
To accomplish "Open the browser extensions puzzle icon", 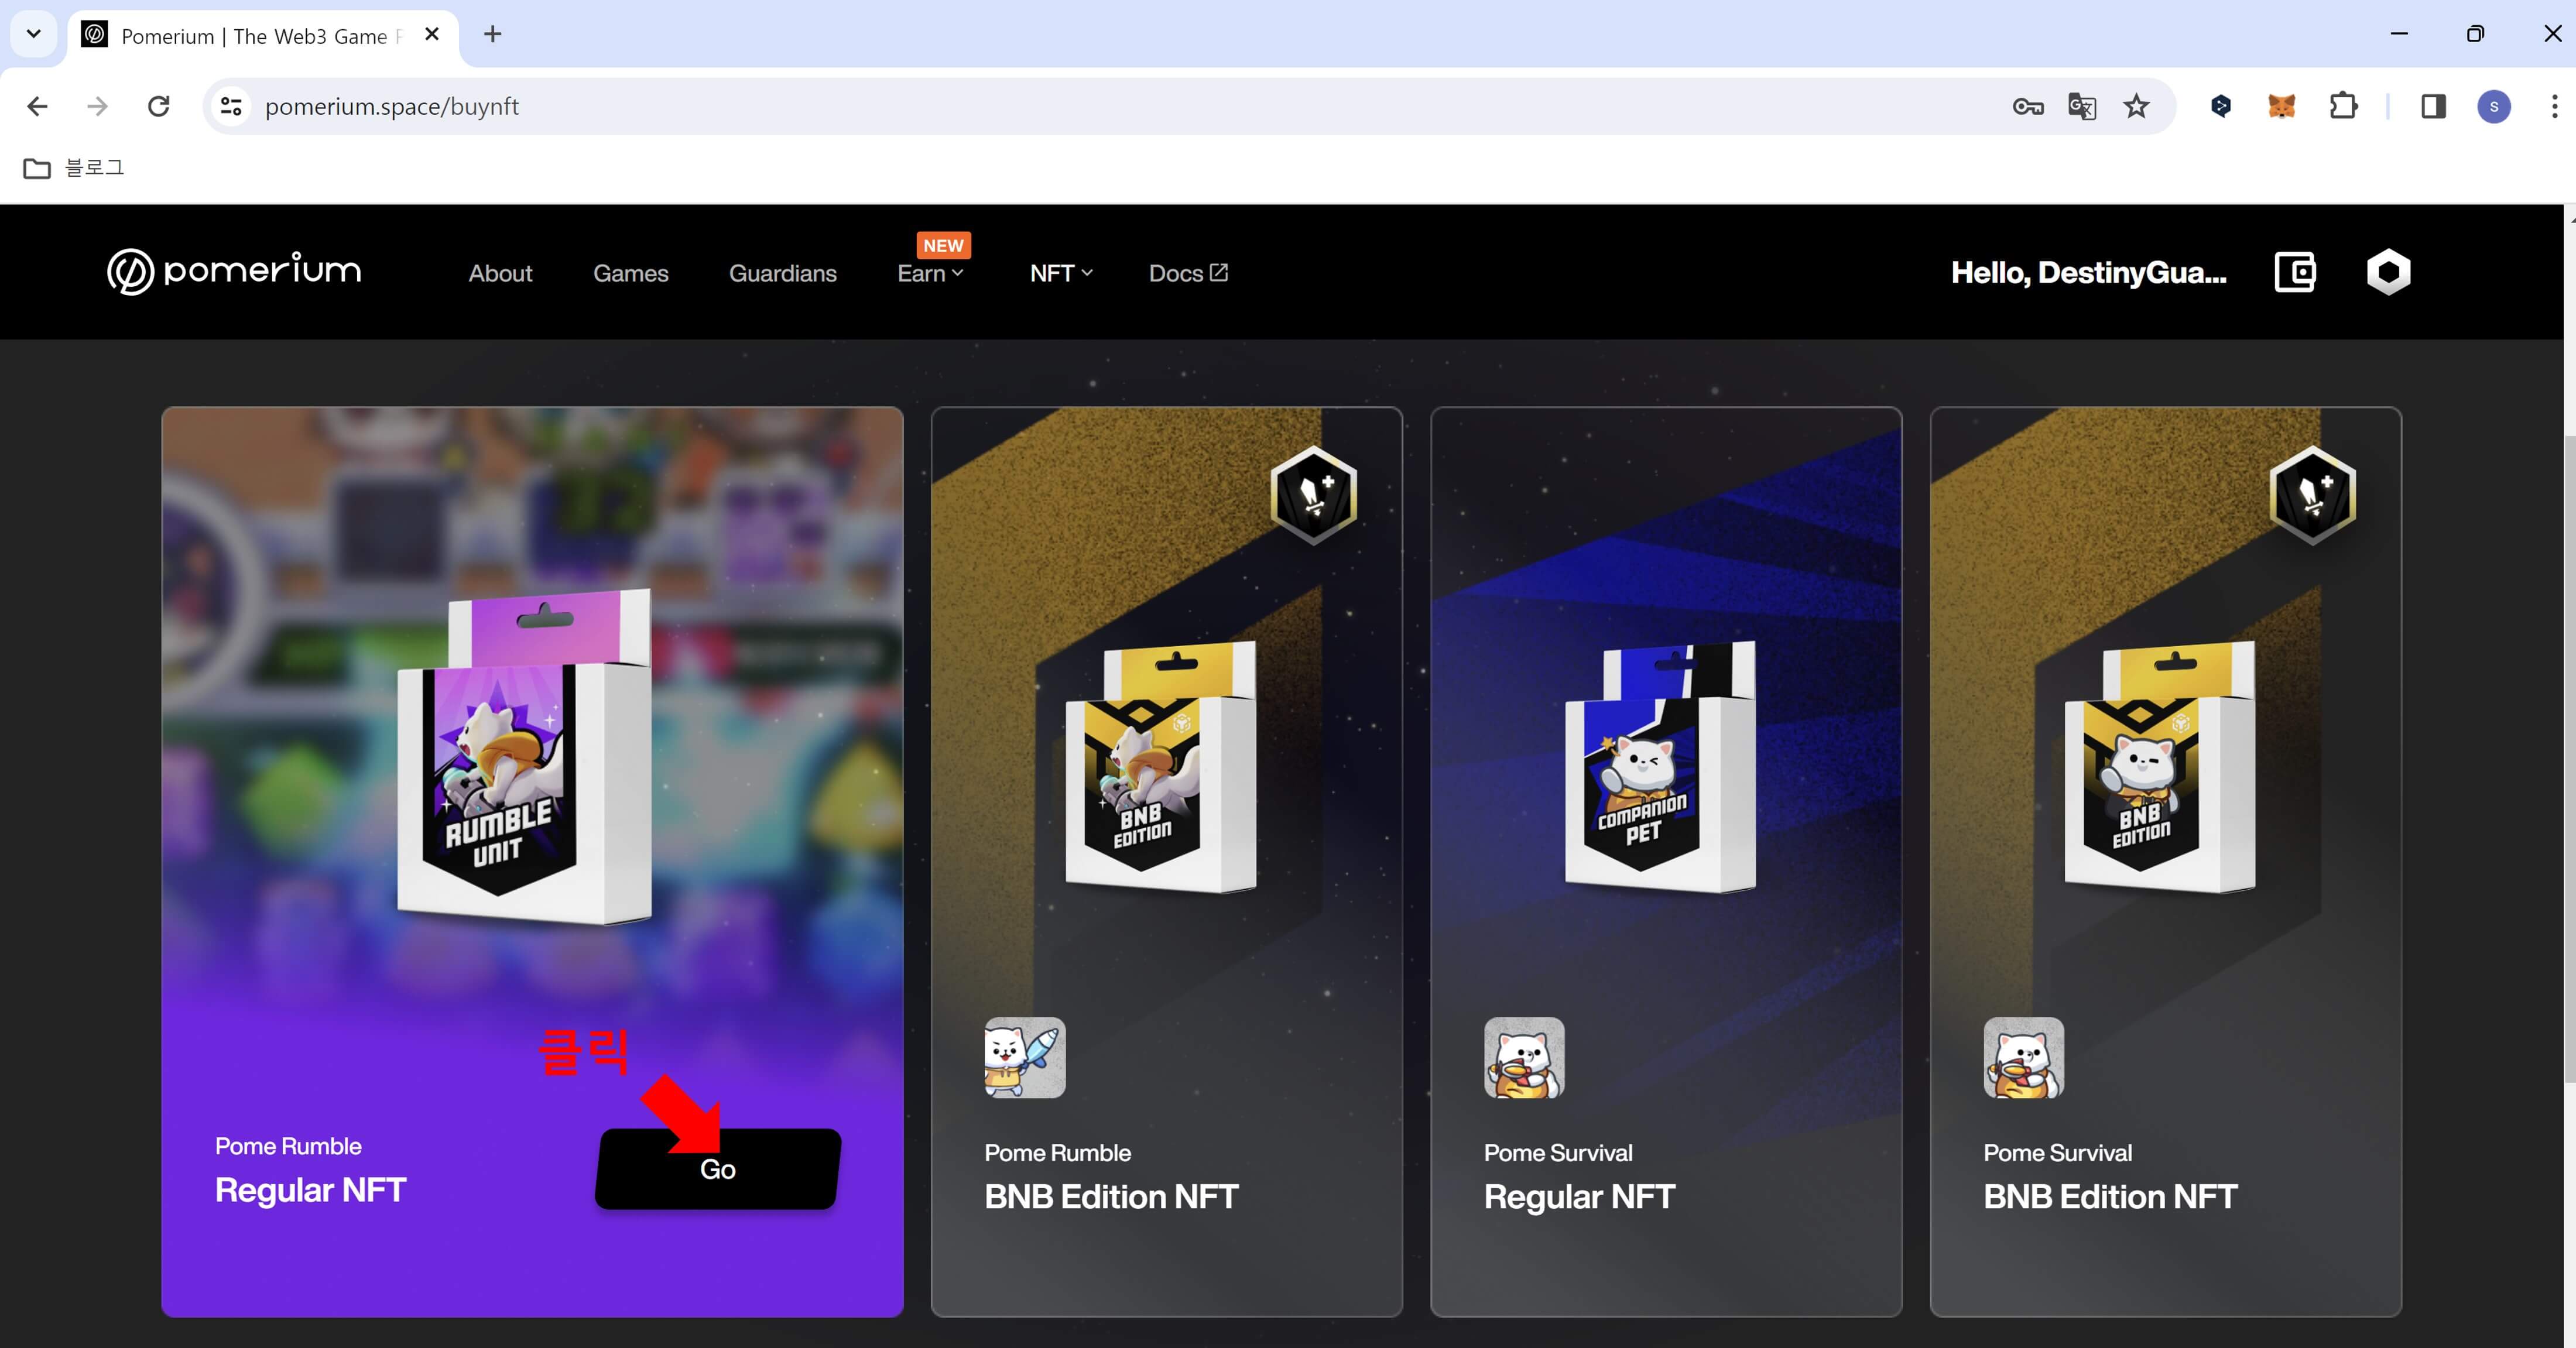I will click(x=2343, y=106).
